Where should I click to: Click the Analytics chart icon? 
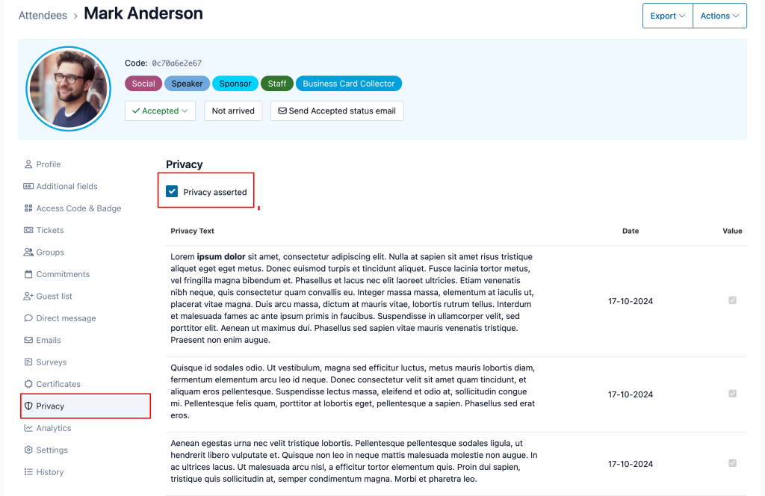point(28,428)
